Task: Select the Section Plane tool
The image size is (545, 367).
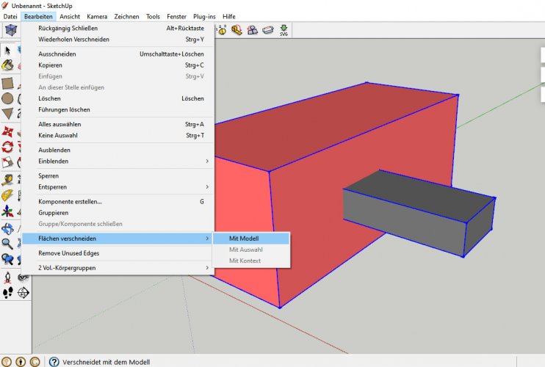Action: pyautogui.click(x=24, y=293)
